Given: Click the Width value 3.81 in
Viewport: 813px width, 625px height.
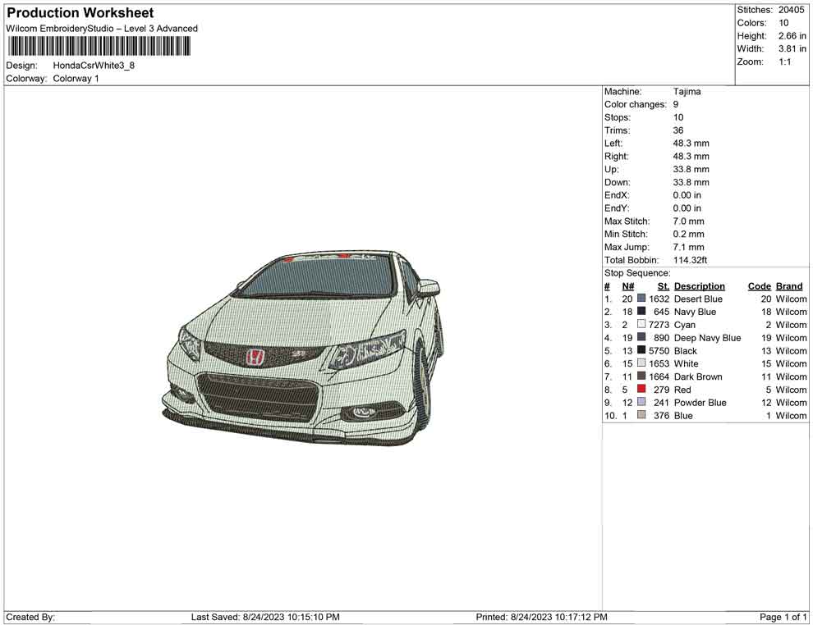Looking at the screenshot, I should tap(792, 48).
